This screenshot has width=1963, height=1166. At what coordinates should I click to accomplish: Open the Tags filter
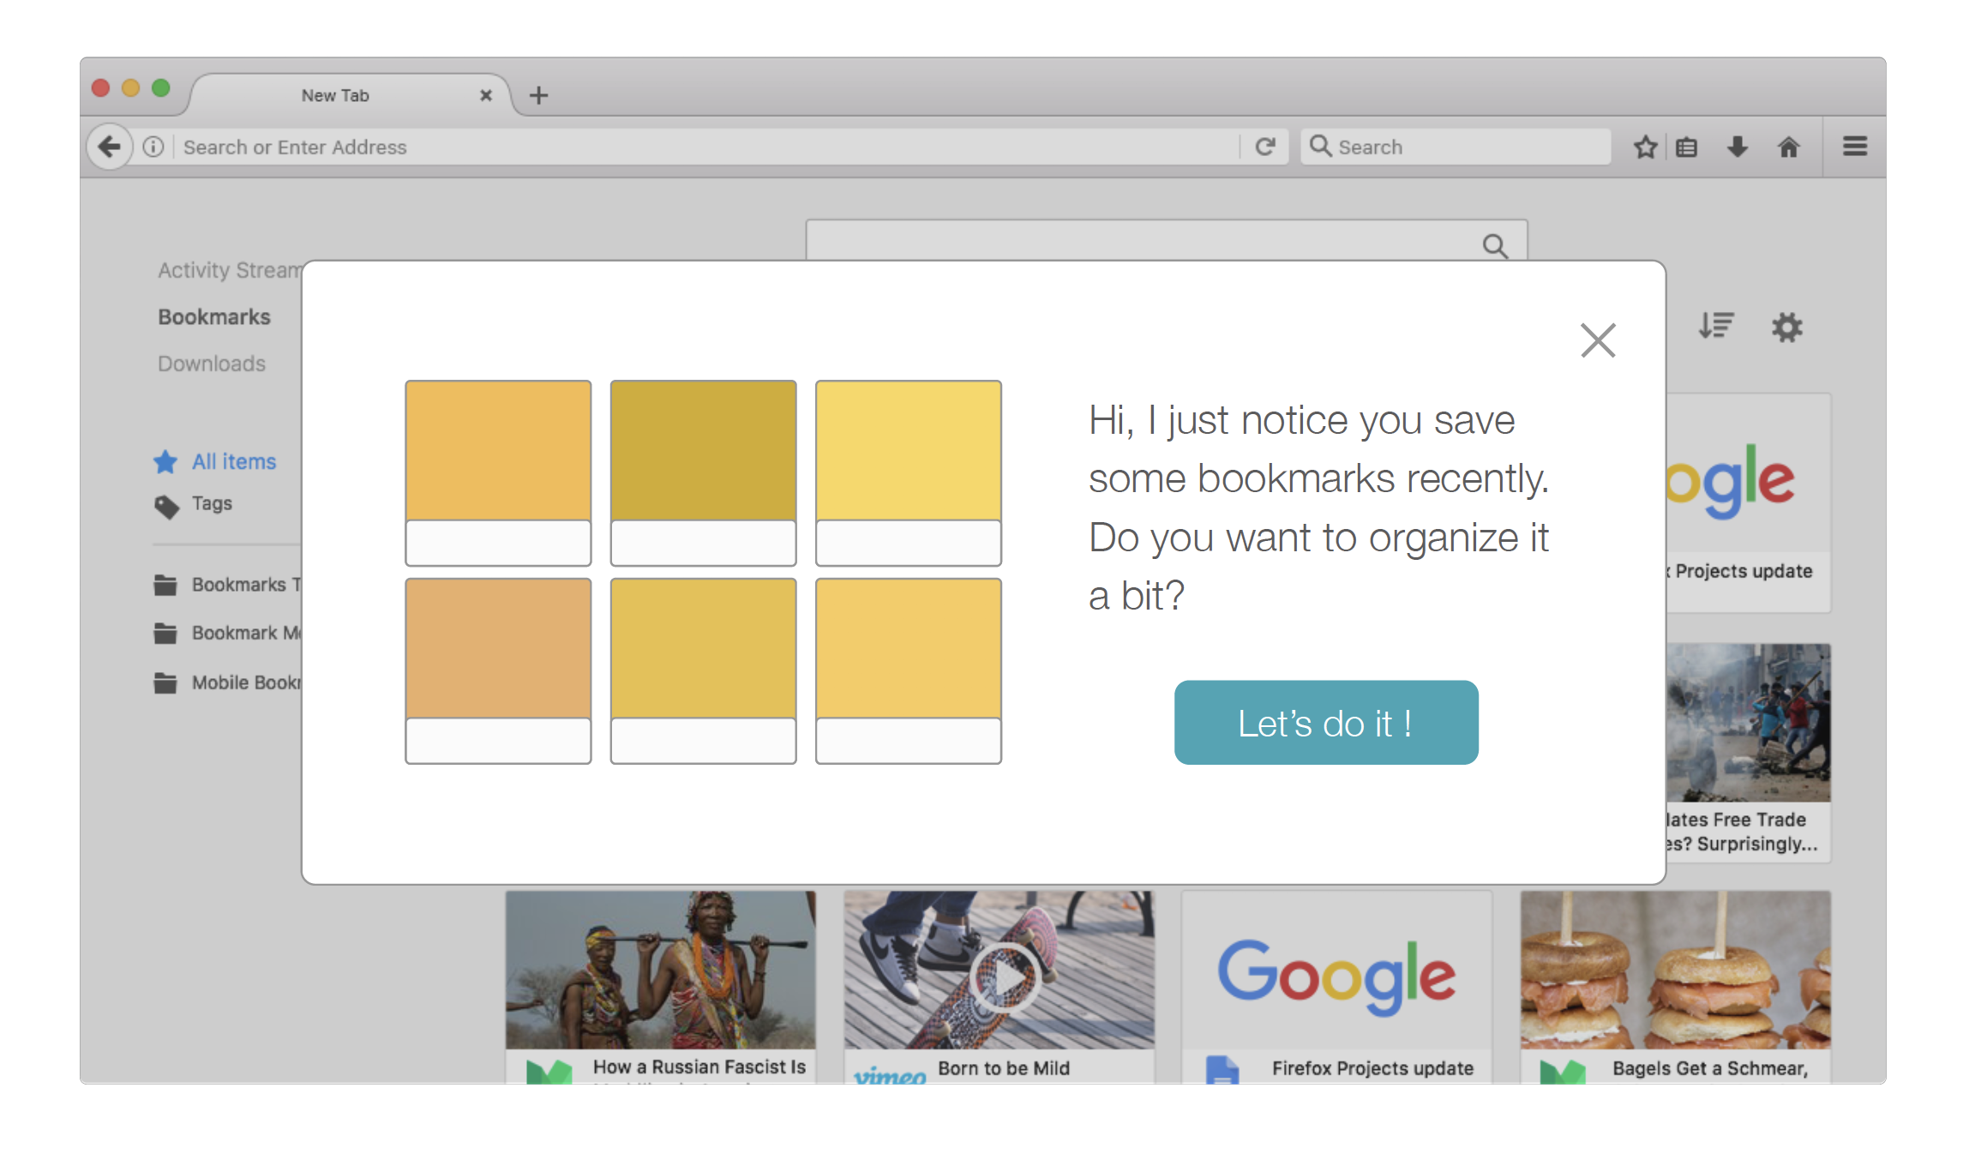(212, 503)
